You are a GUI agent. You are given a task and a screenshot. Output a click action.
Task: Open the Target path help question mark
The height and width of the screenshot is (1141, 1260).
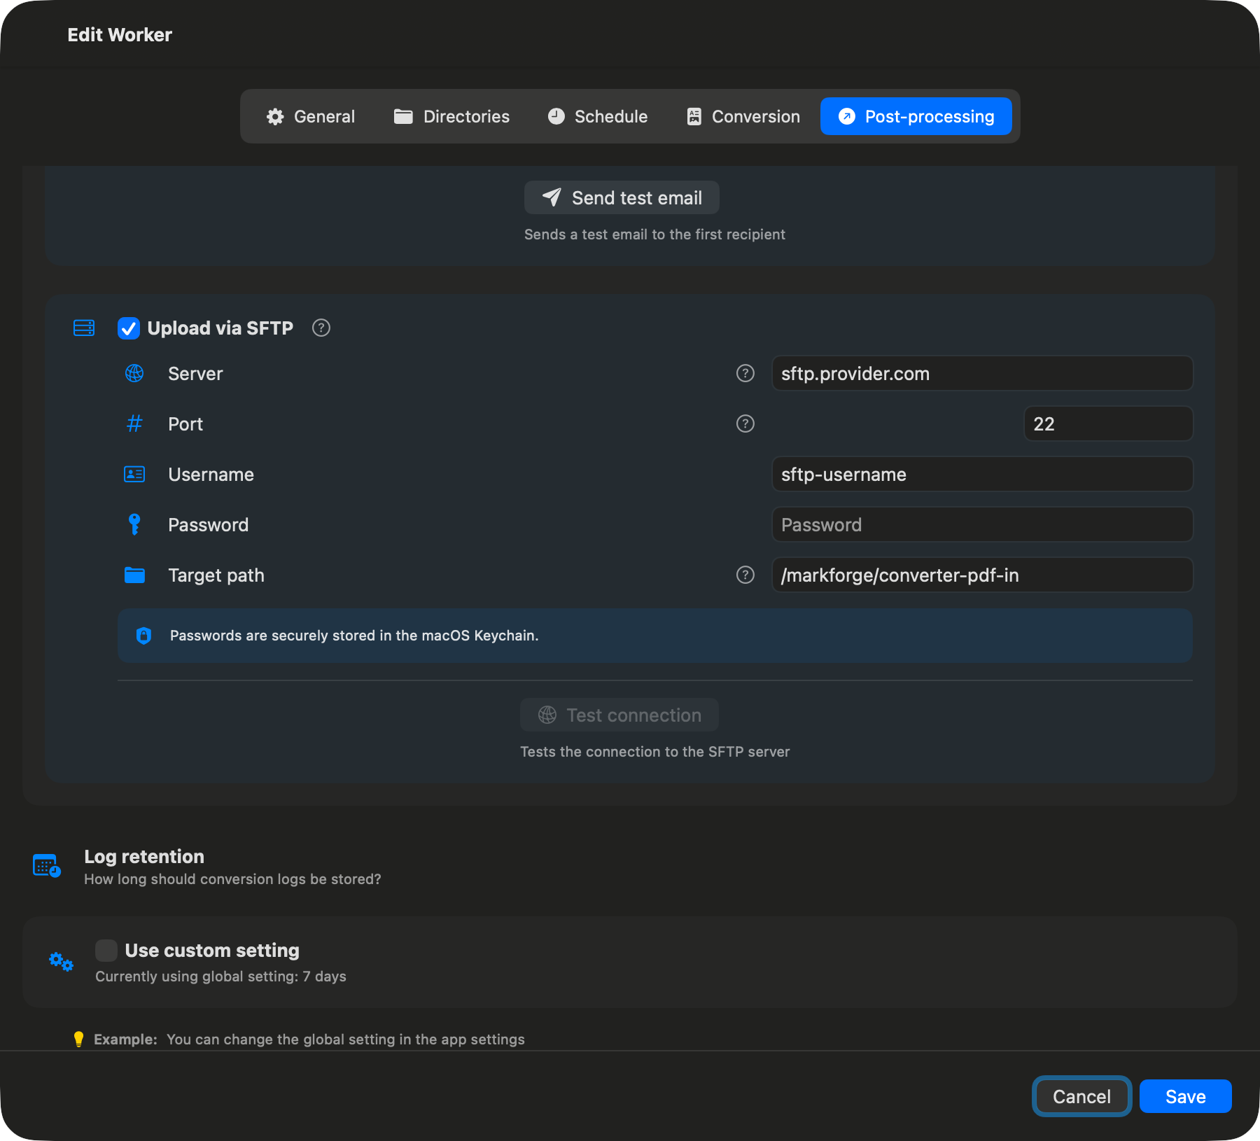745,575
